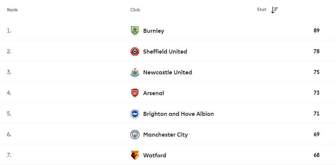Click the Sheffield United club crest

click(x=135, y=52)
